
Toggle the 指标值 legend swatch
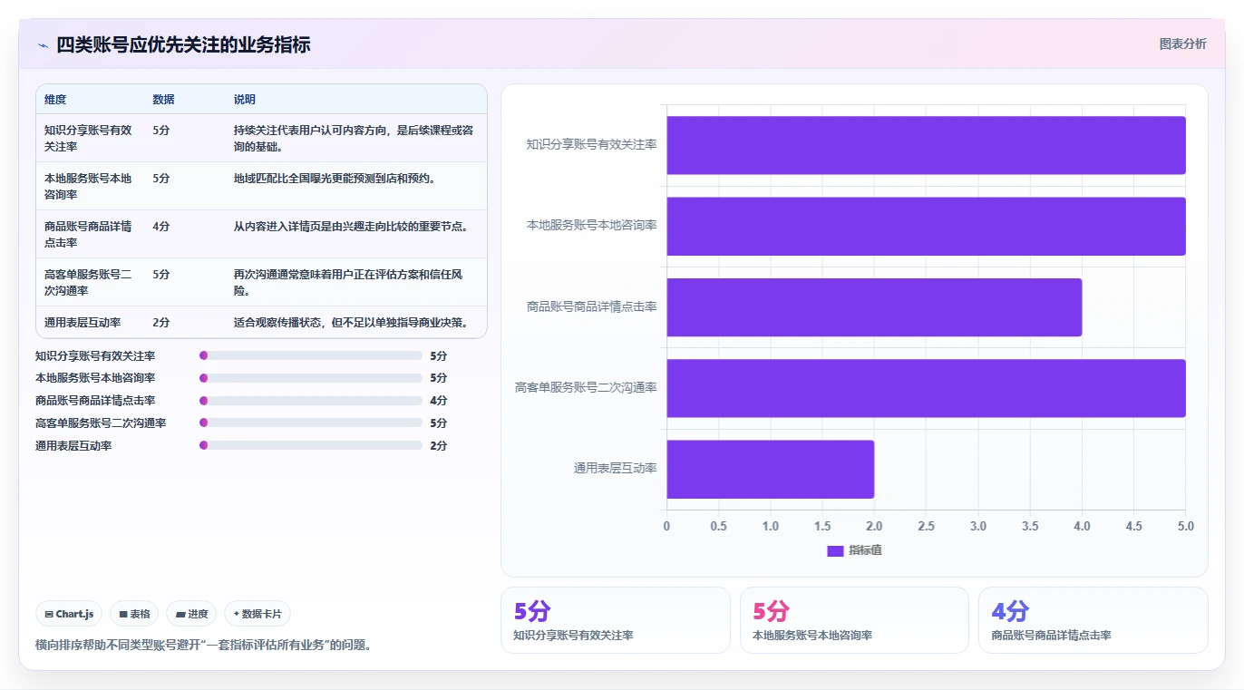(x=835, y=551)
